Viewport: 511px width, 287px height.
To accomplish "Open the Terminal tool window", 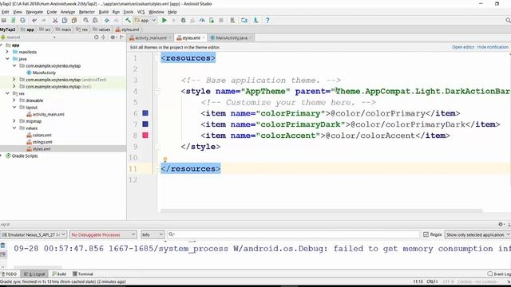I will [83, 274].
